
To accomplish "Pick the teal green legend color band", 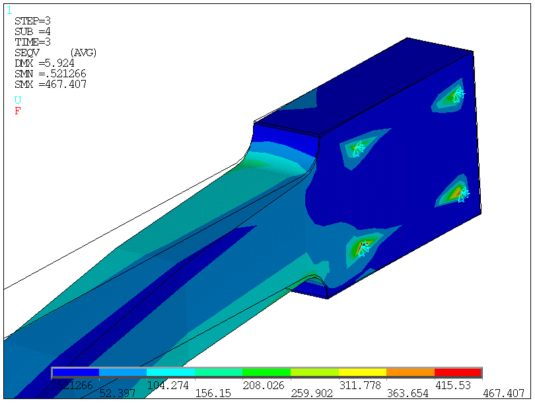I will pyautogui.click(x=219, y=373).
